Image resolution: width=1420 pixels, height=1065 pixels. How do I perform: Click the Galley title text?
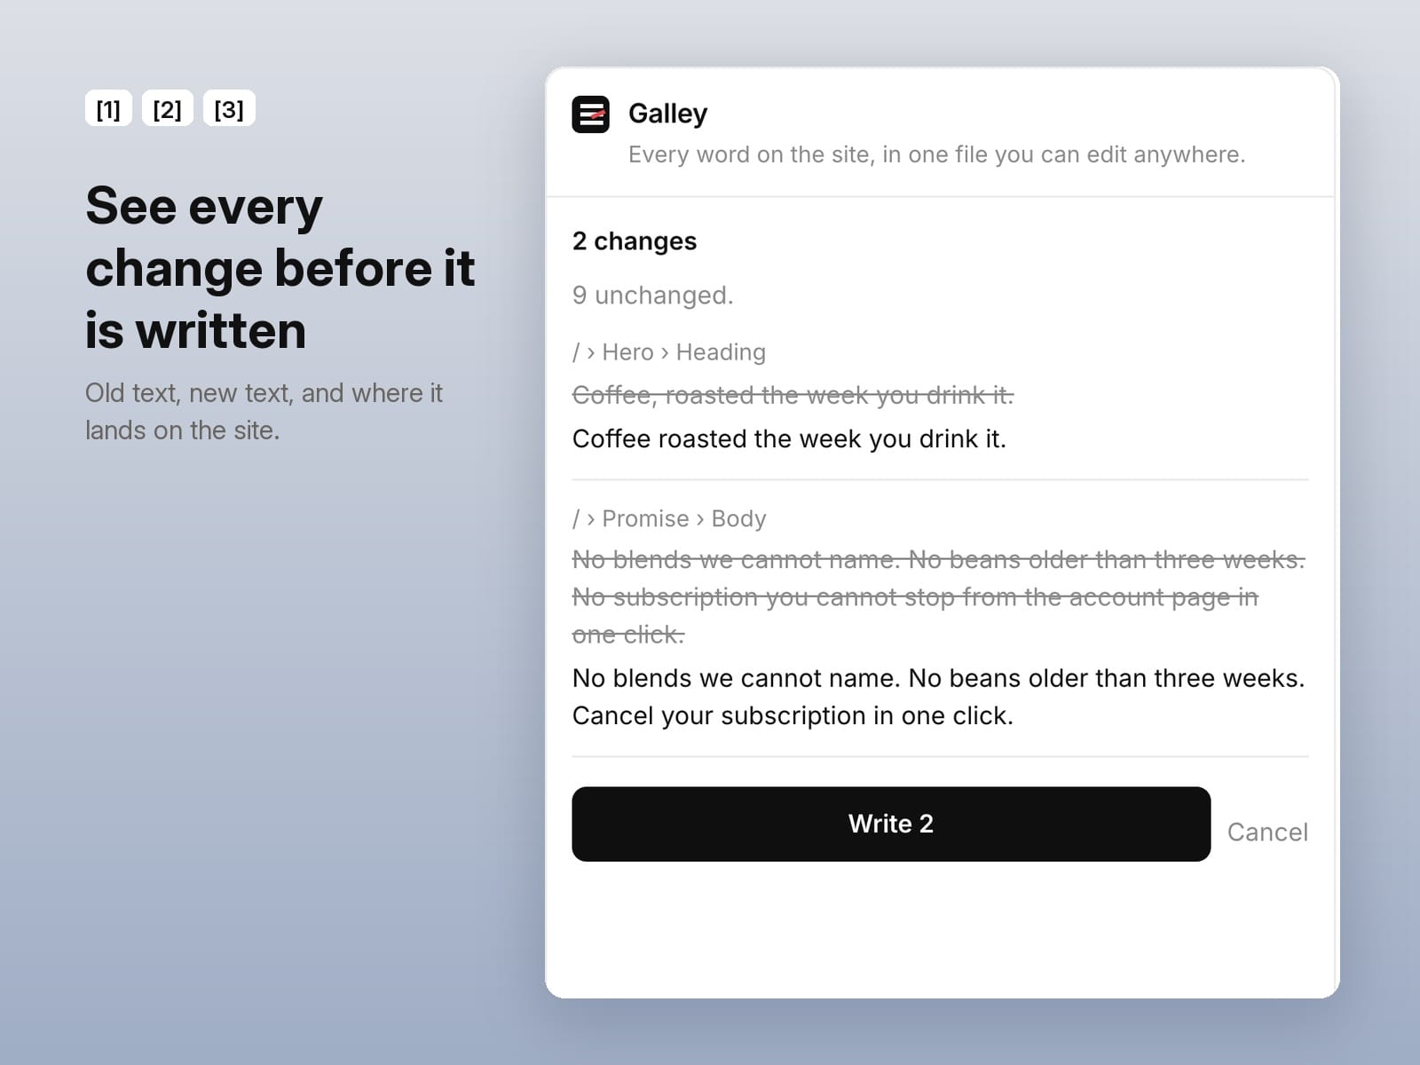[667, 114]
